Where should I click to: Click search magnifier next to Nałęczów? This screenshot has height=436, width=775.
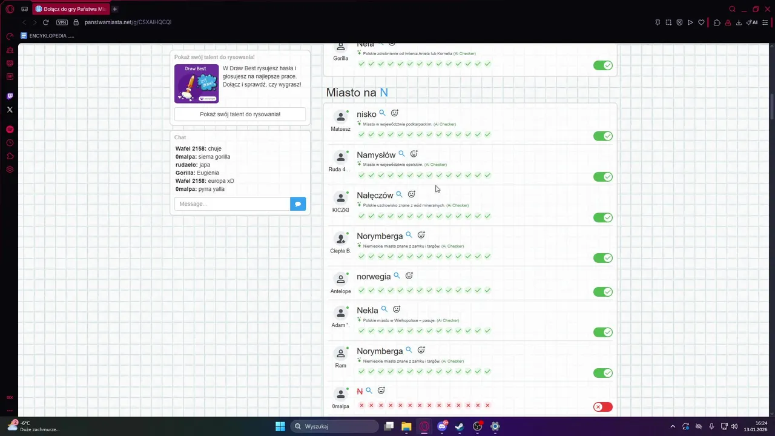(x=399, y=194)
